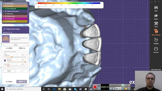Viewport: 162px width, 91px height.
Task: Click Add custom view
Action: point(156,70)
